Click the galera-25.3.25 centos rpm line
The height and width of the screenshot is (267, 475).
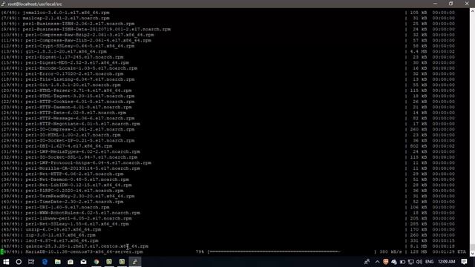[74, 246]
